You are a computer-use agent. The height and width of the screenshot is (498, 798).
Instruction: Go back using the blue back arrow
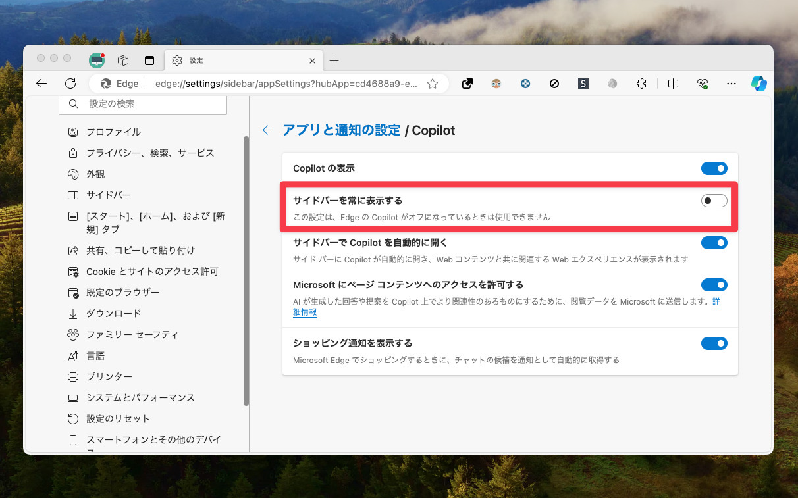(x=267, y=130)
